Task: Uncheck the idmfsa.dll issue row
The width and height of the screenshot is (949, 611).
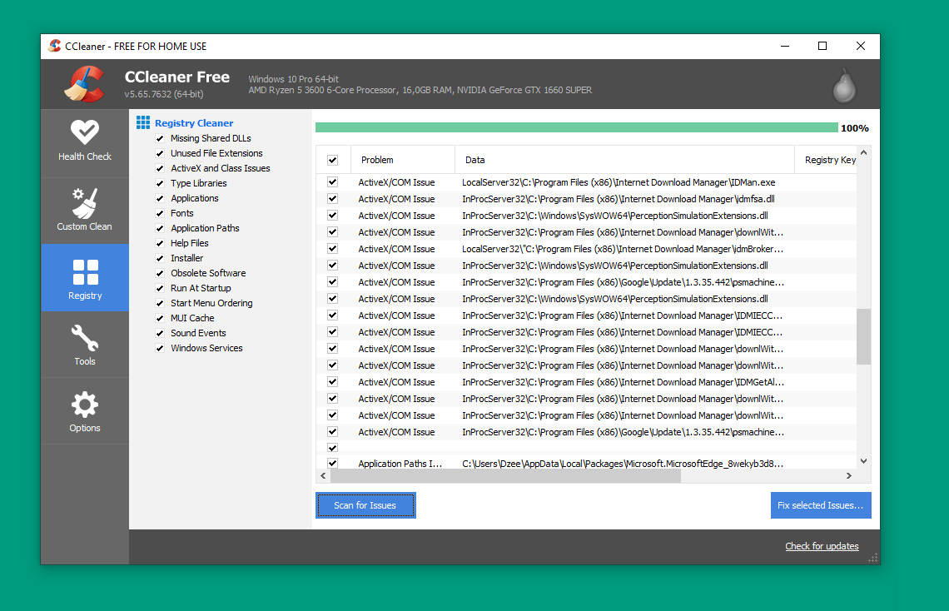Action: pos(332,198)
